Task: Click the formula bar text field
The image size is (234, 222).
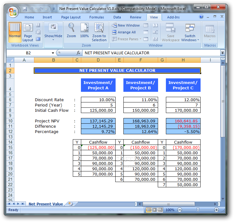Action: coord(151,53)
